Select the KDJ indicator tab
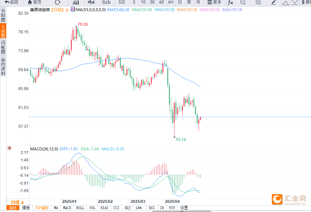311x212 pixels. 127,208
